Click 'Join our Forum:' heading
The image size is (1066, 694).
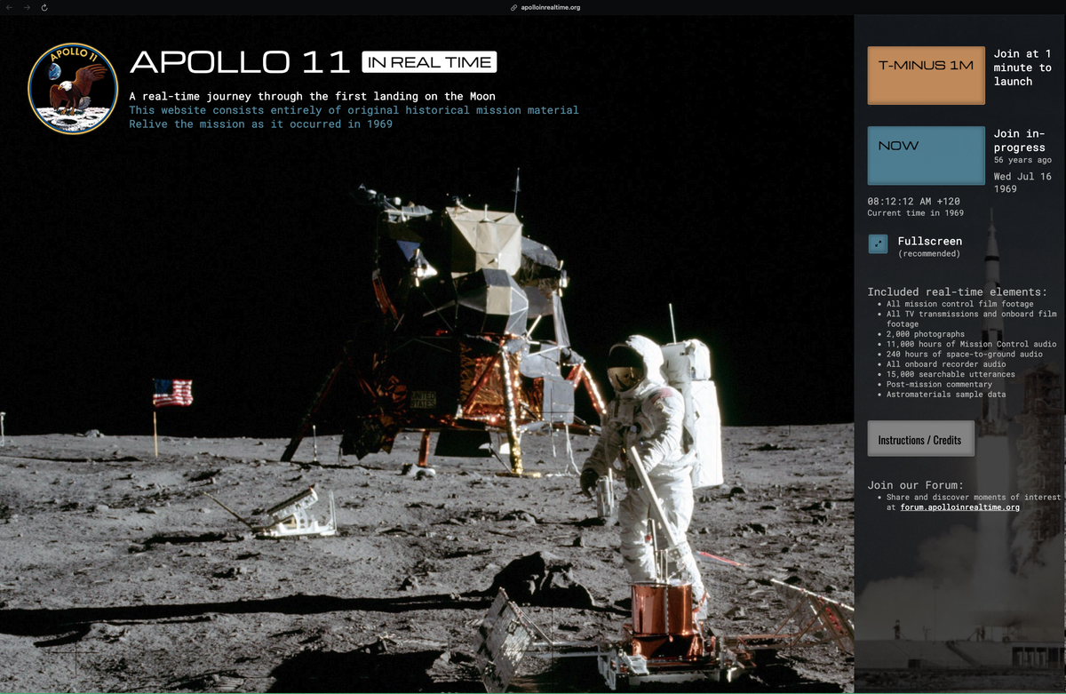[x=915, y=485]
